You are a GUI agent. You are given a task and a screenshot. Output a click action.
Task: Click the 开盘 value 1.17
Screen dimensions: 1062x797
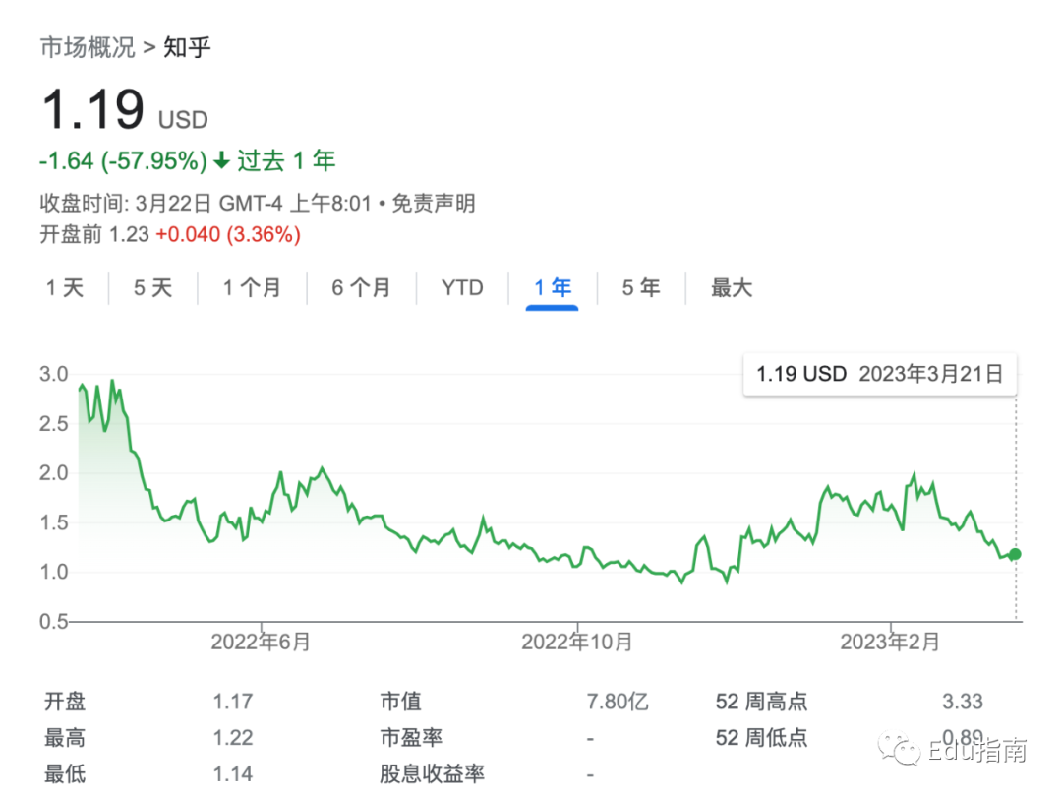(233, 702)
